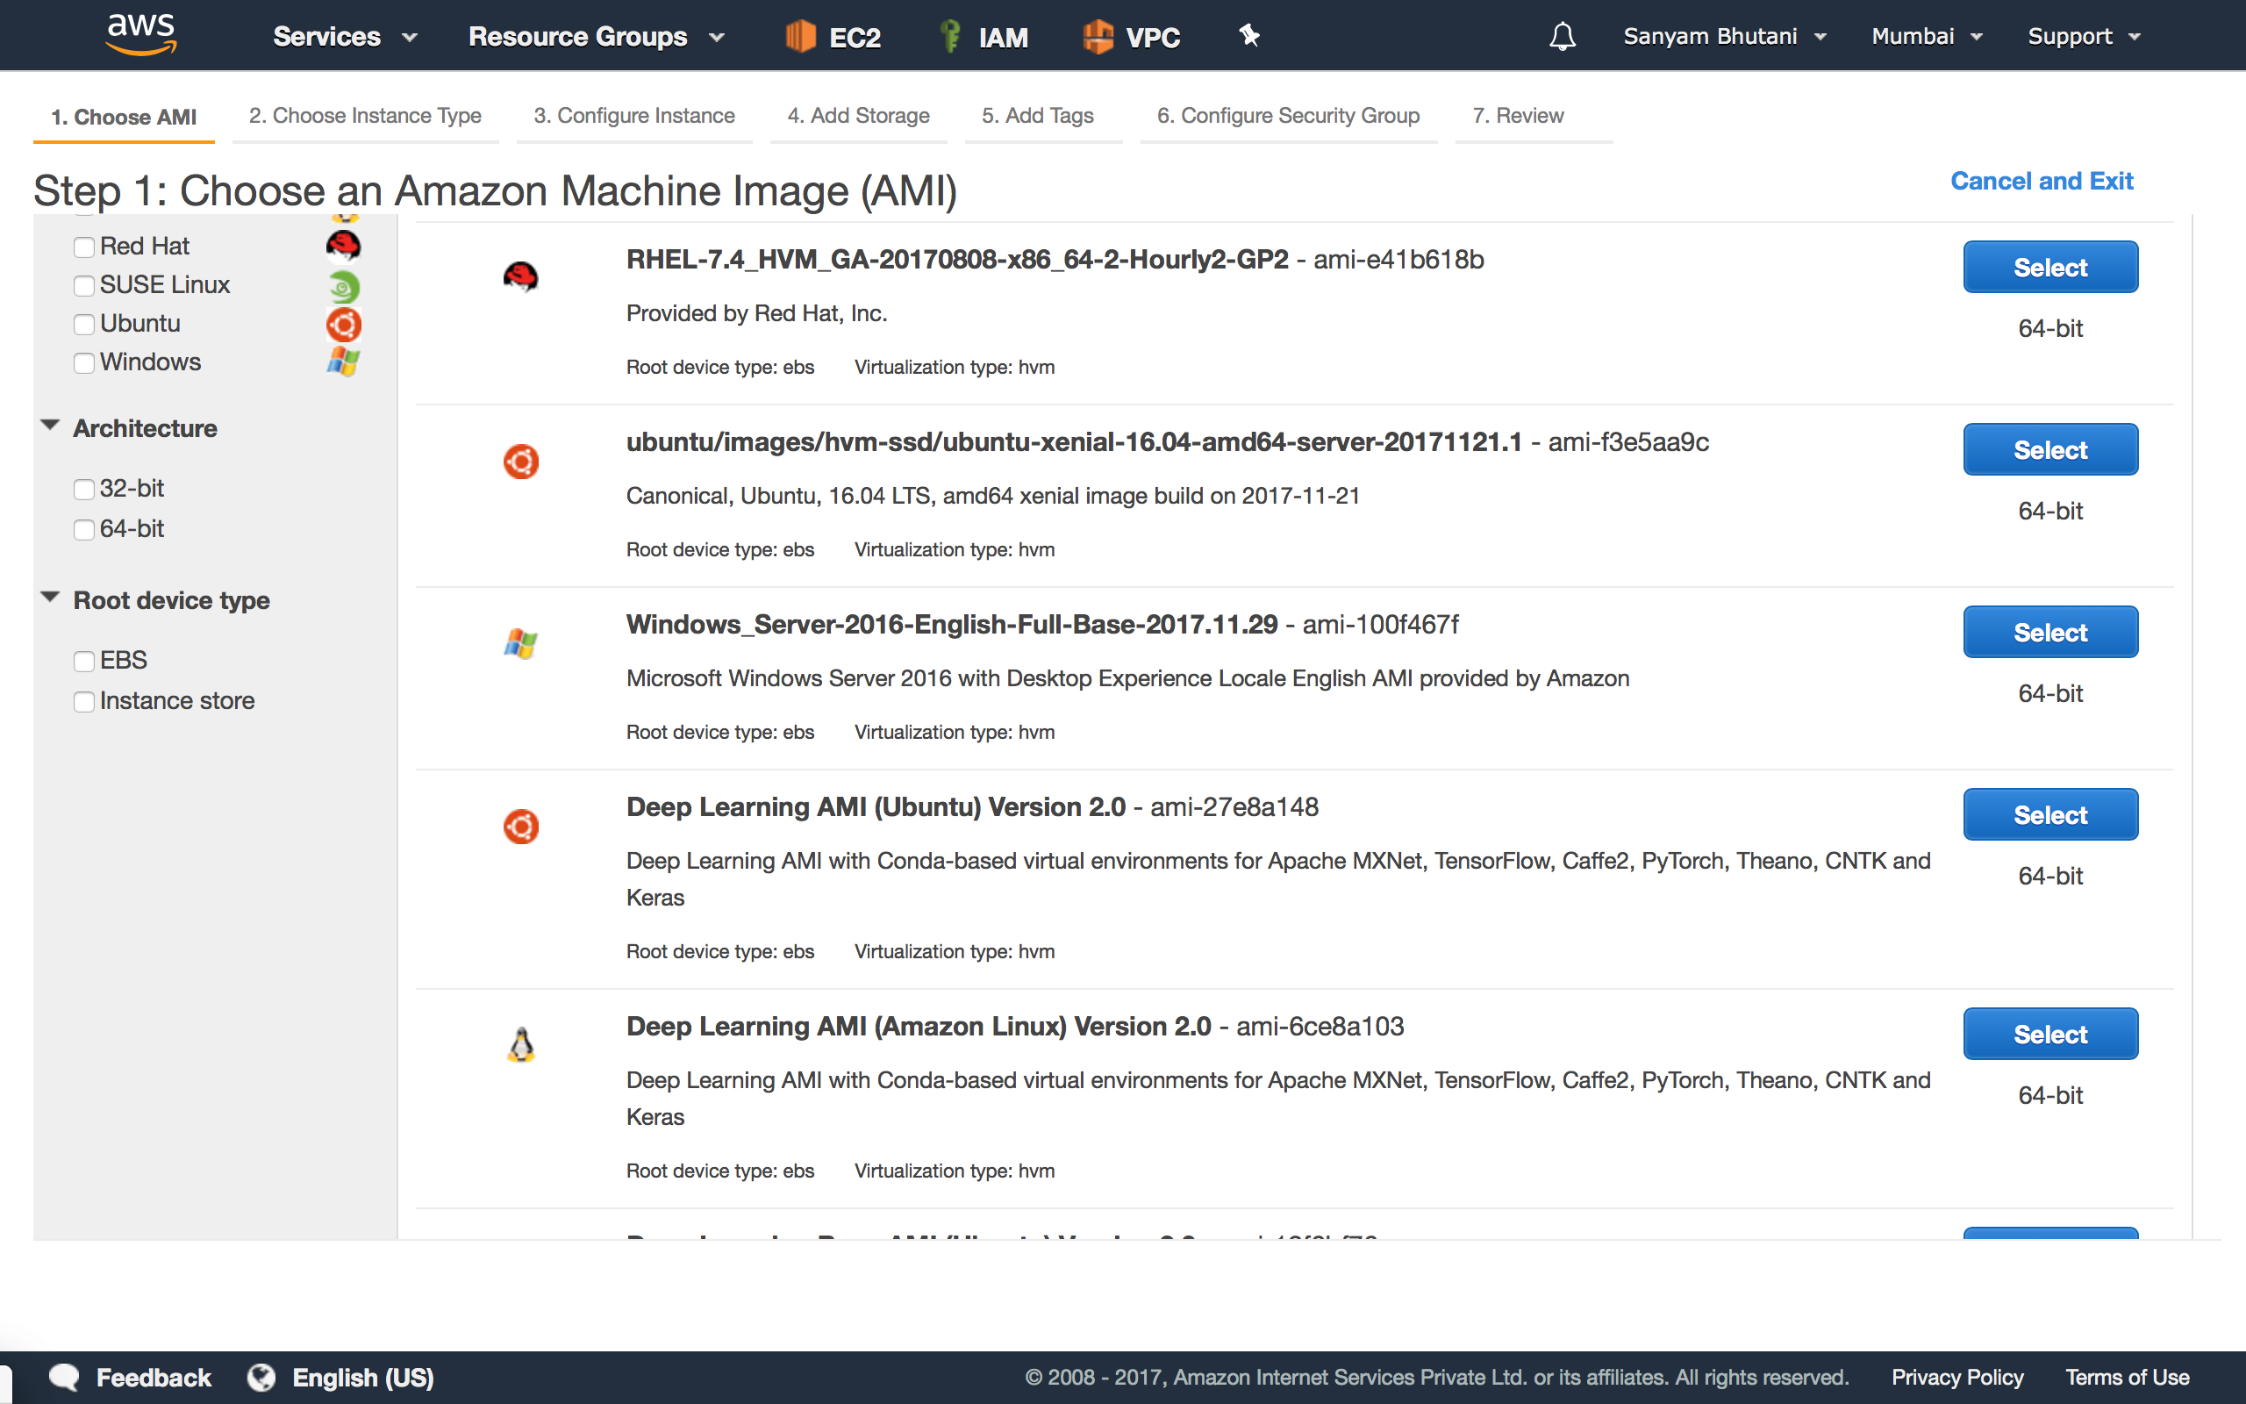Click the globe language icon
The width and height of the screenshot is (2246, 1404).
click(261, 1376)
